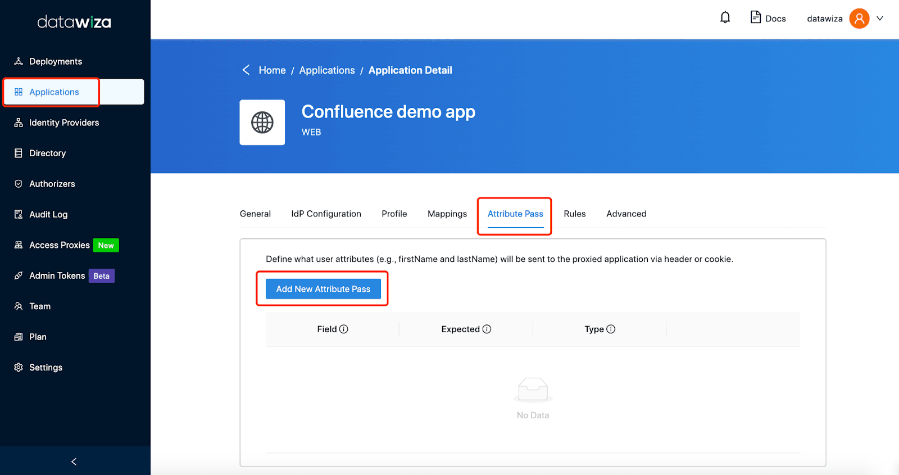Click the Settings gear icon
Screen dimensions: 899x475
tap(19, 367)
